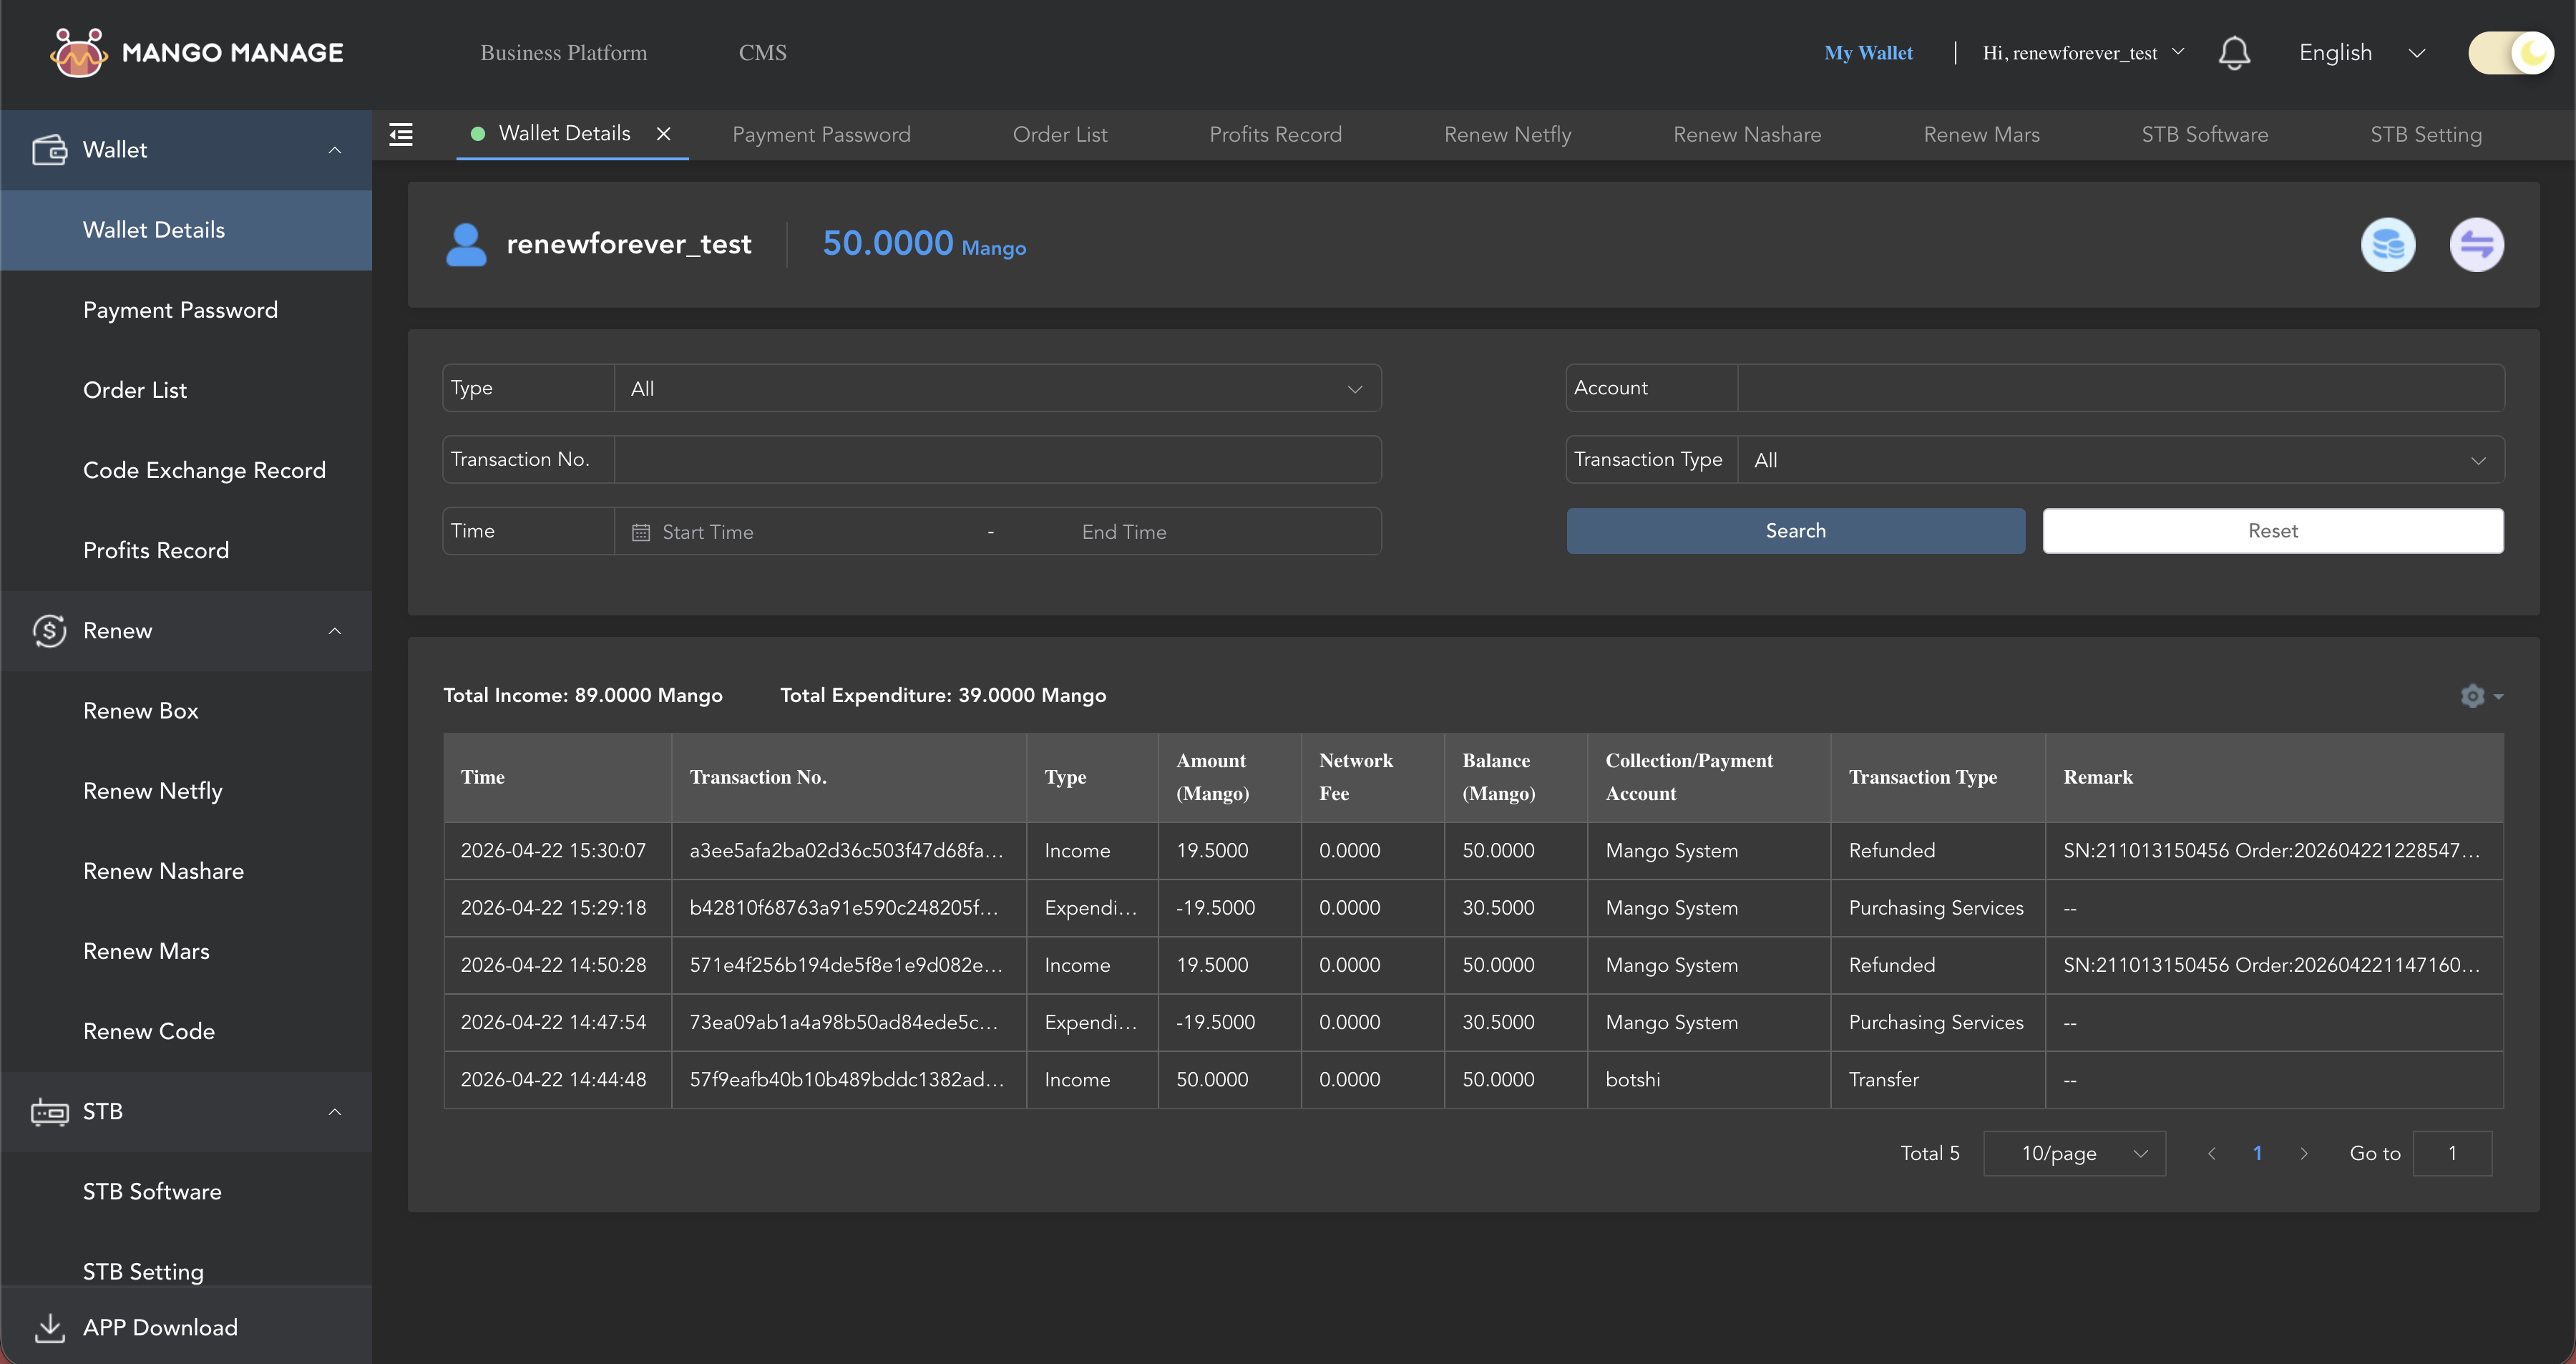Switch to the Payment Password tab
2576x1364 pixels.
click(821, 134)
